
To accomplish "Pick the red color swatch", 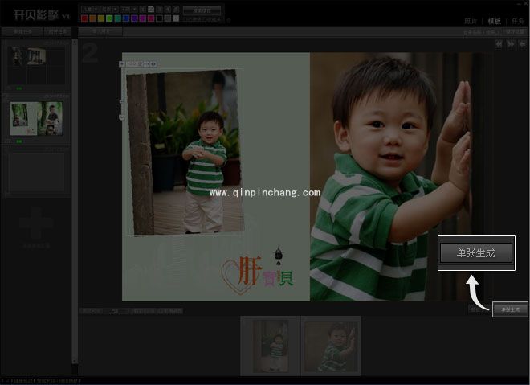I will [85, 18].
